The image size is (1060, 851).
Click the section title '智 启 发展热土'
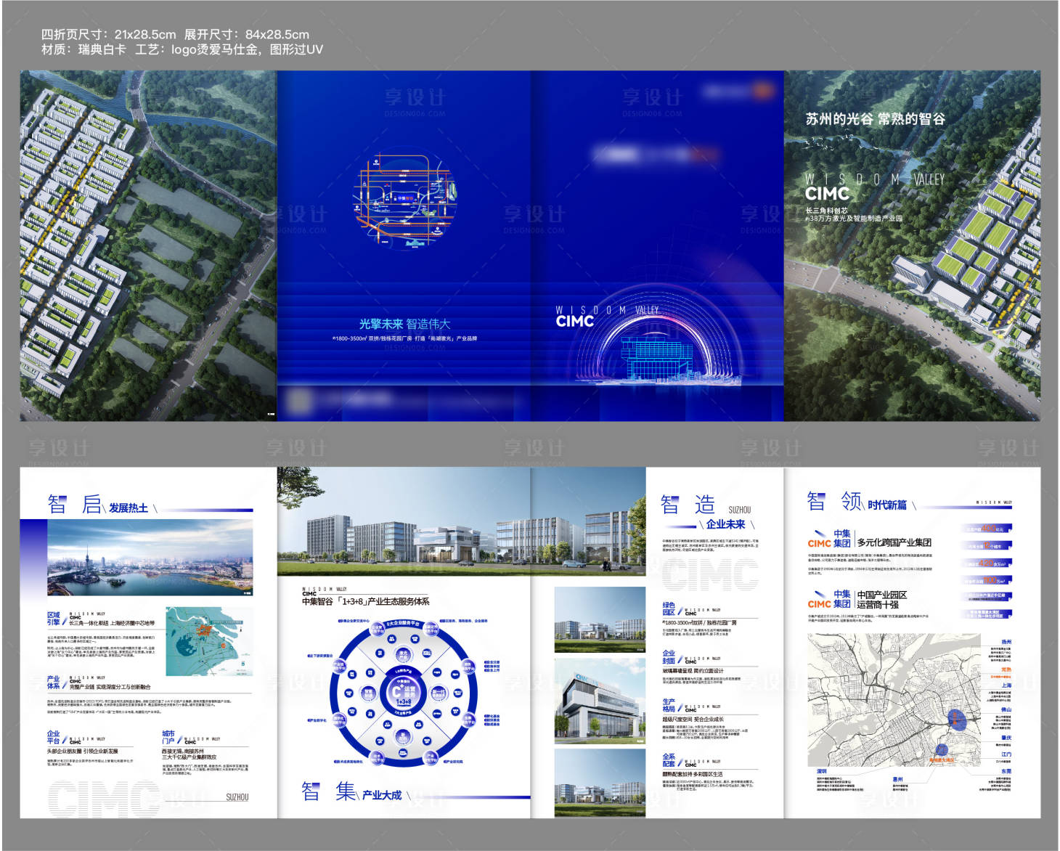point(99,505)
